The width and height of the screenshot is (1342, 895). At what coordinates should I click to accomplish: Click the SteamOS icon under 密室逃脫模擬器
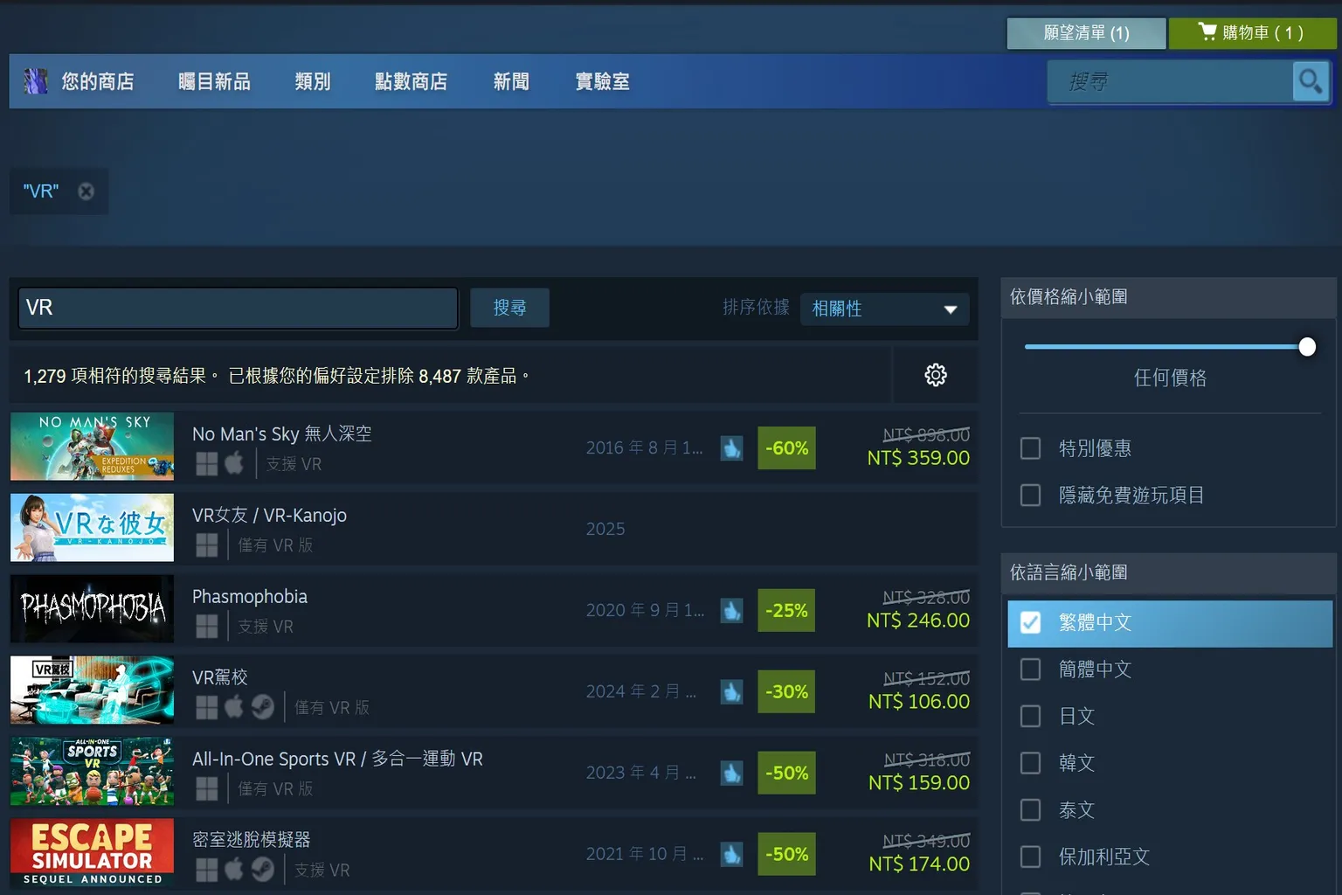coord(263,870)
